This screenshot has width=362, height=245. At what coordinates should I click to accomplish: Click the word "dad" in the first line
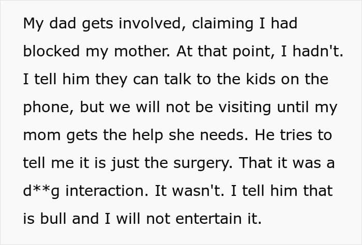[x=63, y=23]
